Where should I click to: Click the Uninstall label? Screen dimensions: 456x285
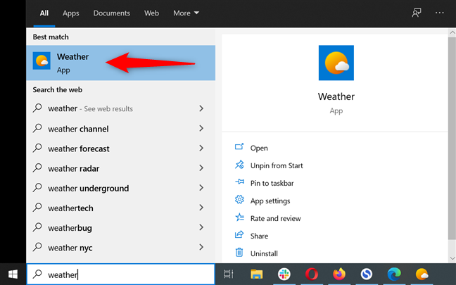click(x=264, y=253)
